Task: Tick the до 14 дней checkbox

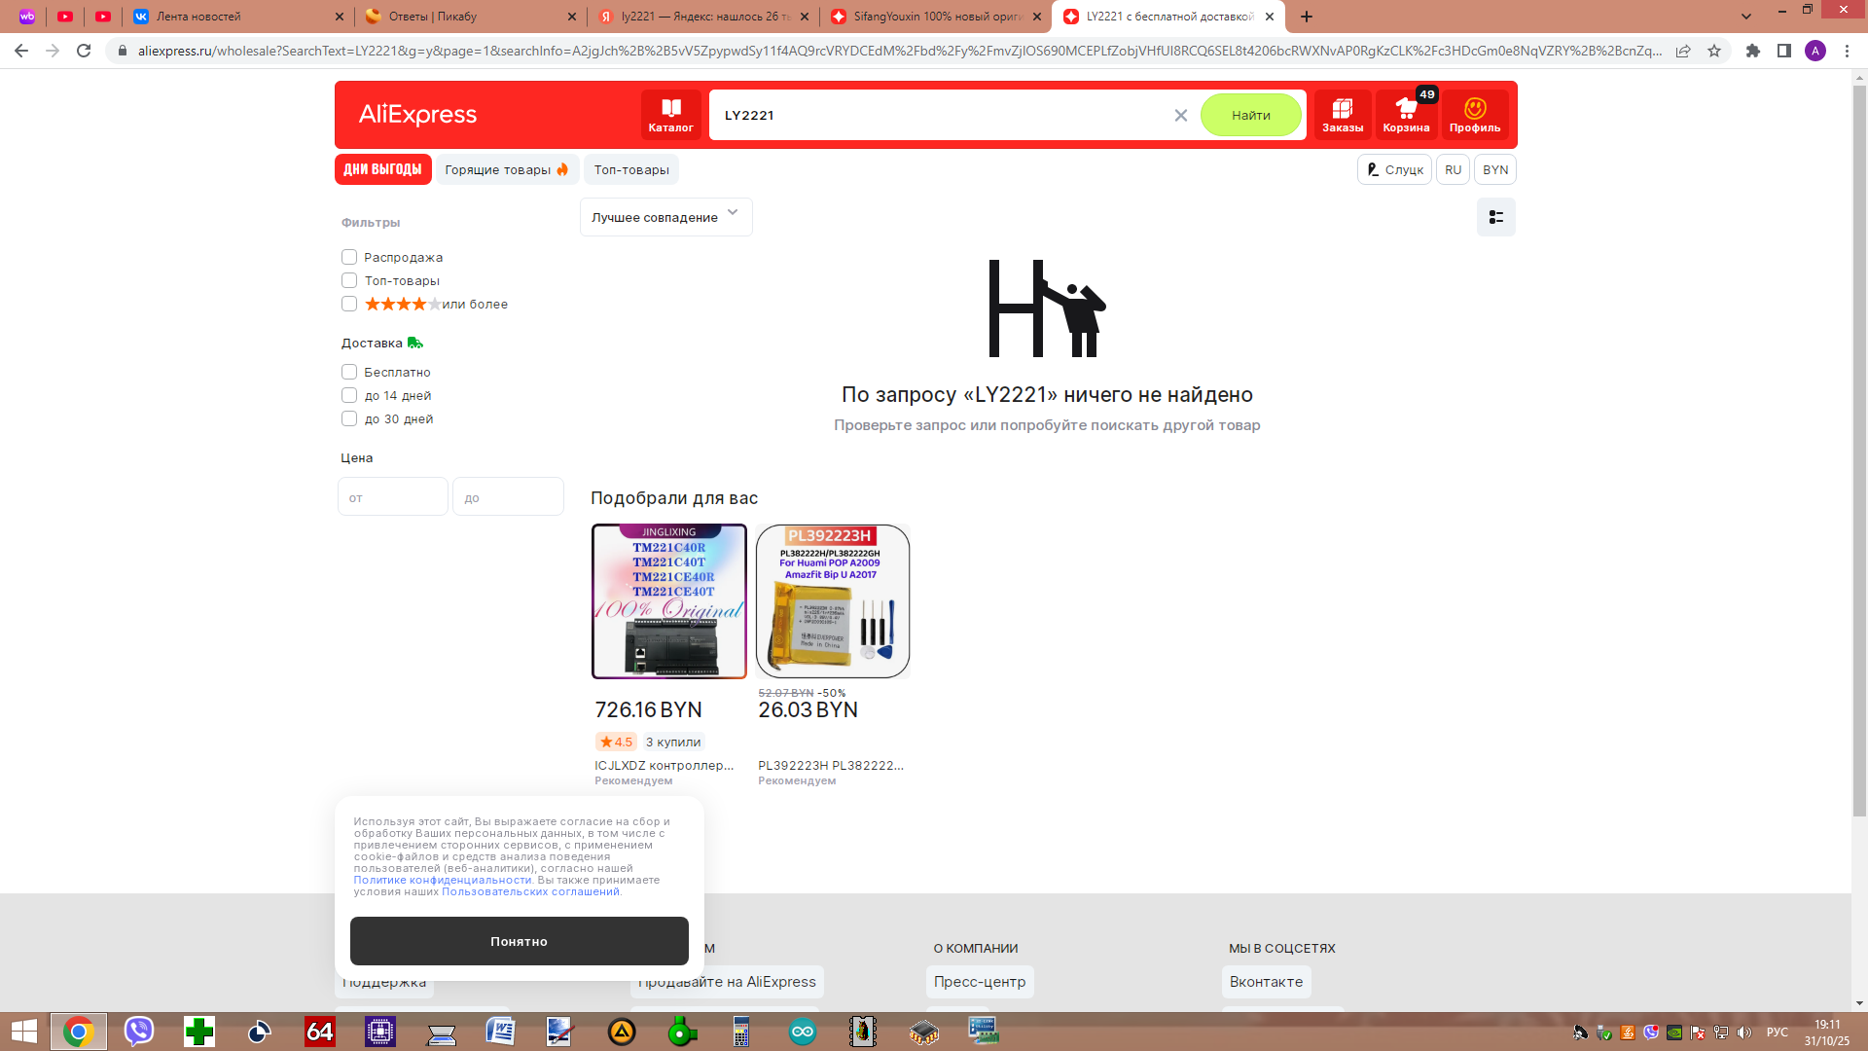Action: pos(349,395)
